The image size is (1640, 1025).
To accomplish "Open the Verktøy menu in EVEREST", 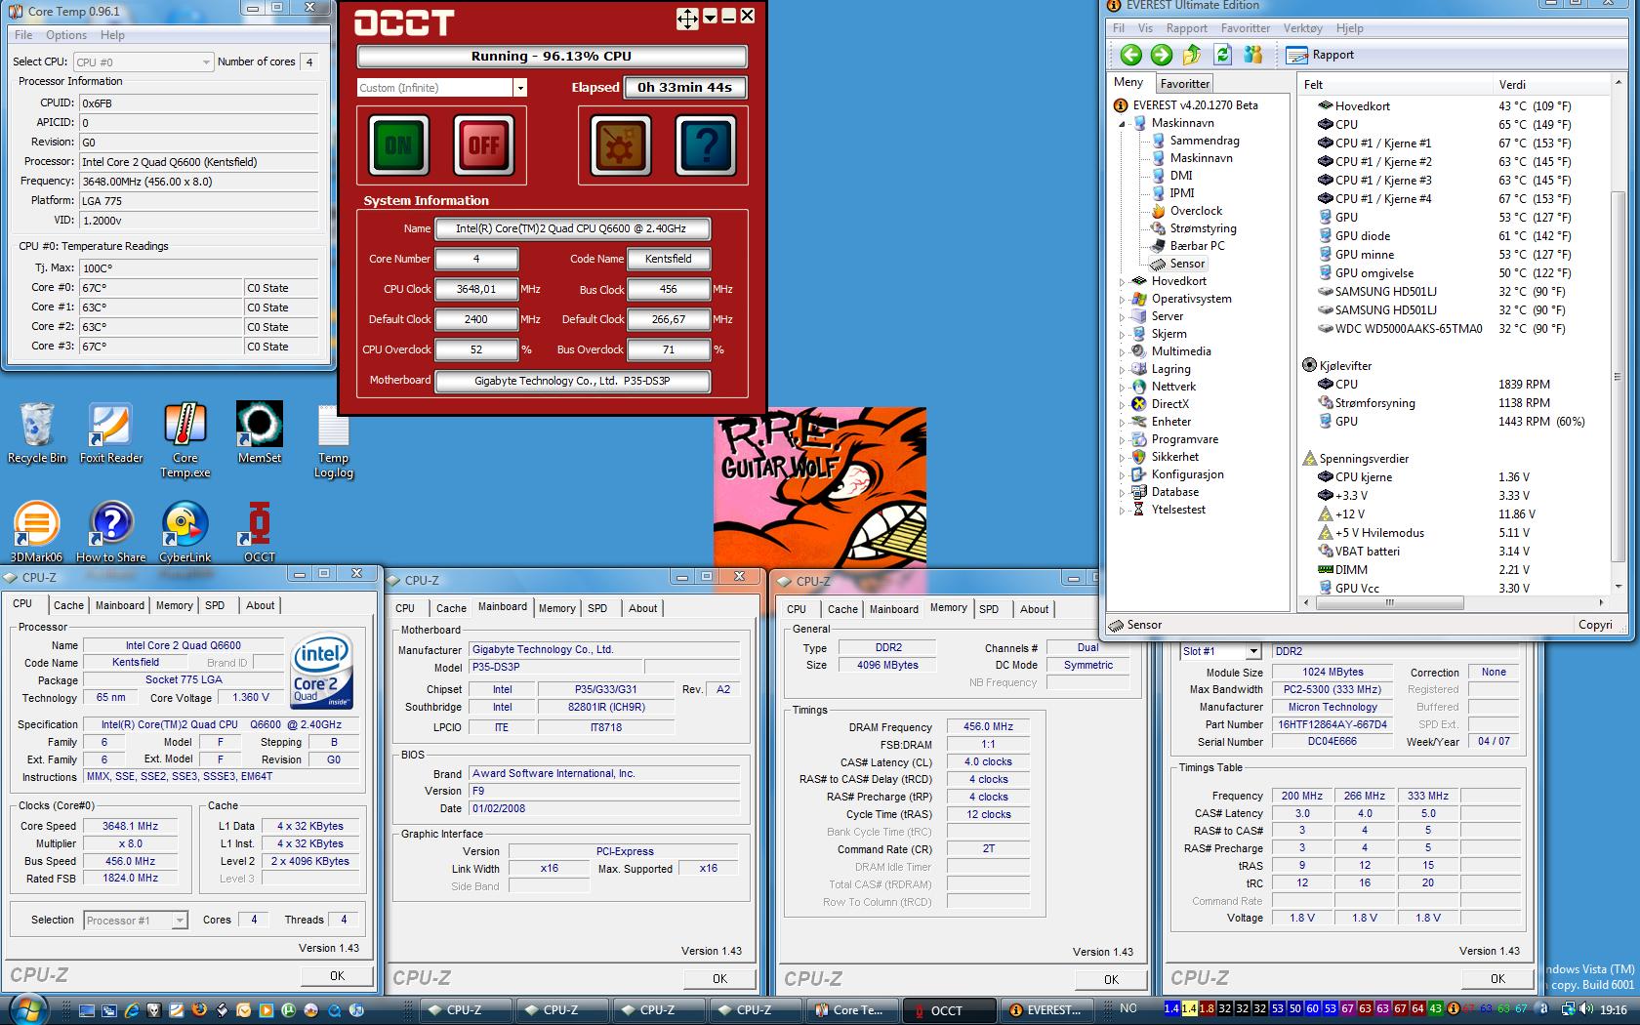I will pyautogui.click(x=1303, y=28).
